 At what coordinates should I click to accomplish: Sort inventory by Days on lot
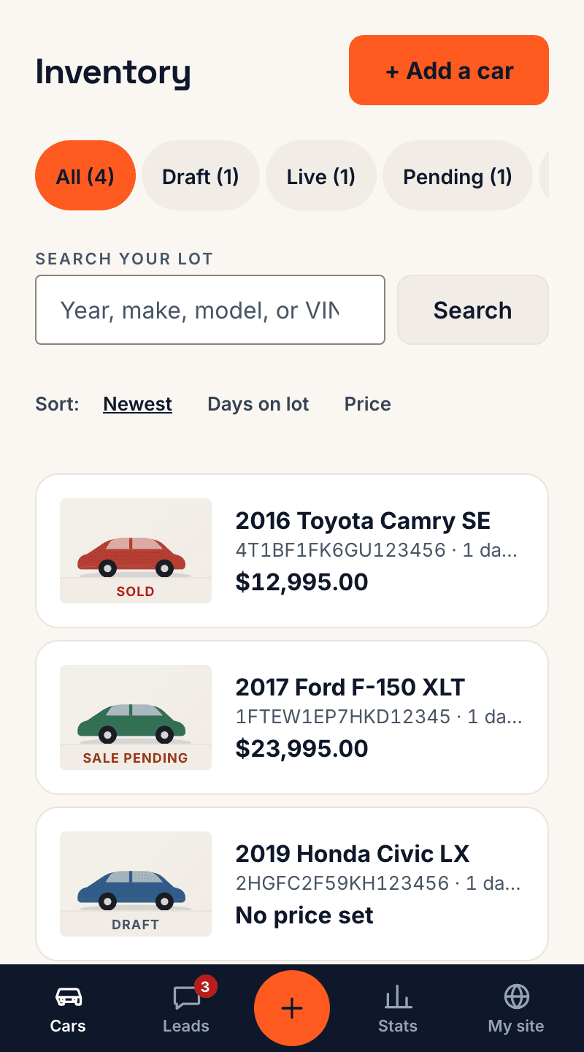(258, 404)
